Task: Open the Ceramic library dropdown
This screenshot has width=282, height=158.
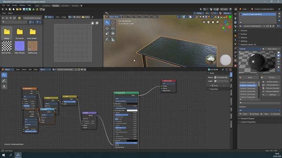Action: pyautogui.click(x=250, y=49)
